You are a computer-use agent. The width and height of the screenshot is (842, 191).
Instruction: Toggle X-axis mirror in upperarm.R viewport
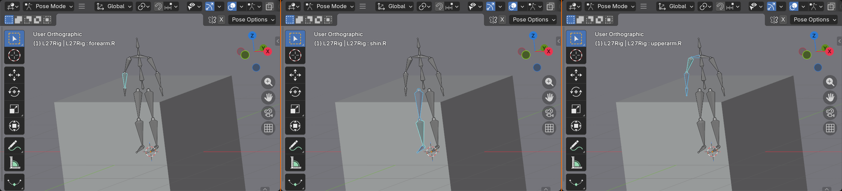tap(783, 20)
